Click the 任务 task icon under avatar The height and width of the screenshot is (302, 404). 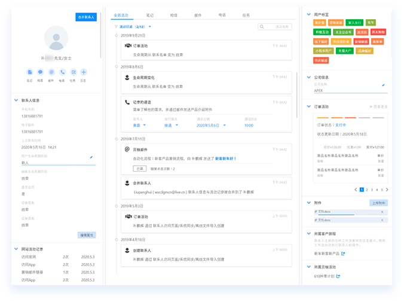(74, 72)
